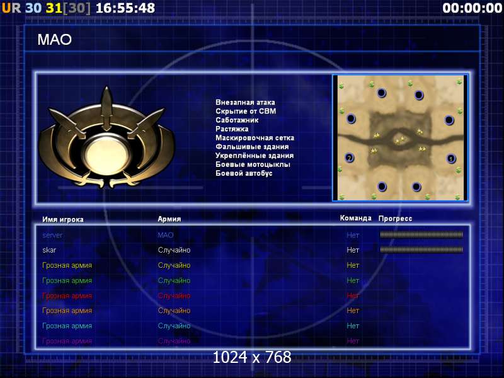Click the 'Команда' column header
Viewport: 504px width, 378px height.
click(355, 218)
